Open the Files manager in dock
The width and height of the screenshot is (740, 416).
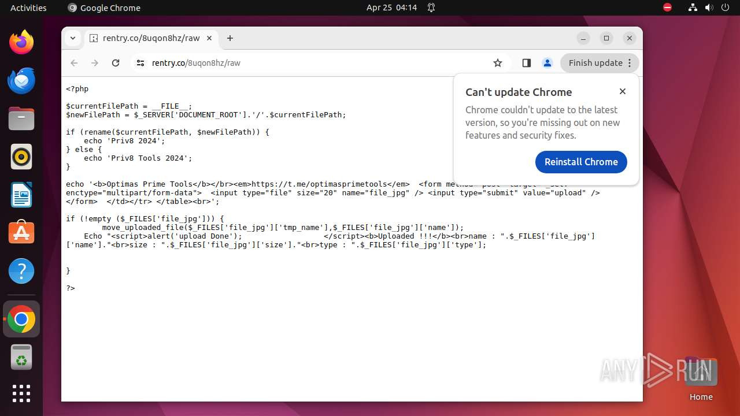(x=21, y=118)
